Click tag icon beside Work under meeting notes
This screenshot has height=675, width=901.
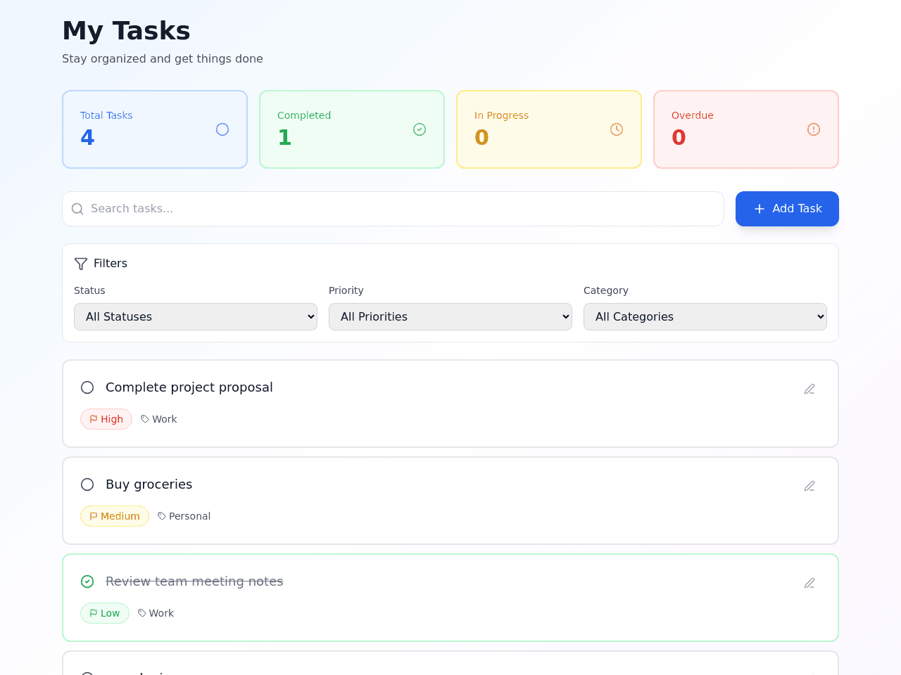pos(142,613)
